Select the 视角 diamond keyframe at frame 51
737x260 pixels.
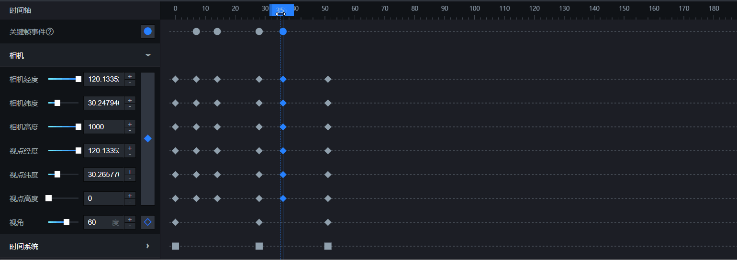pos(328,222)
